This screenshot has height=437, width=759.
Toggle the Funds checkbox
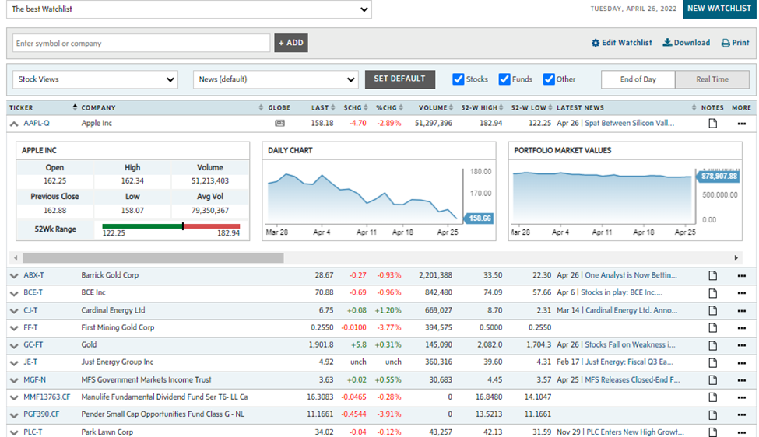504,79
